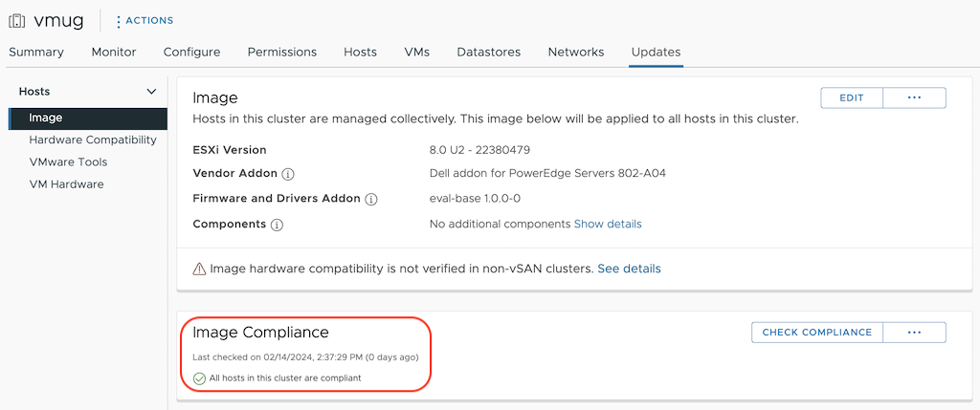Click the Components label
The height and width of the screenshot is (410, 980).
tap(230, 224)
